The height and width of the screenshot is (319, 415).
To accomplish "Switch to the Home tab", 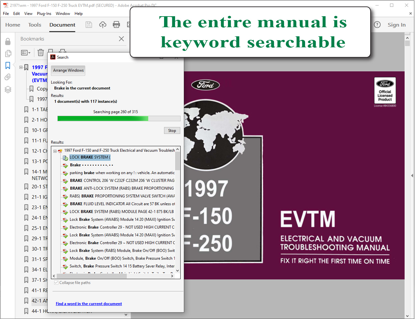I will coord(13,25).
